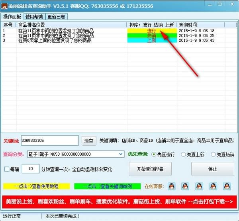Screen dimensions: 239x221
Task: Switch to the 使用帮助 tab
Action: 35,17
